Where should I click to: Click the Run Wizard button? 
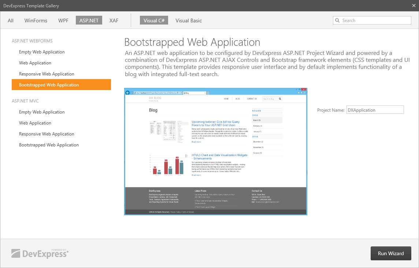(x=391, y=253)
